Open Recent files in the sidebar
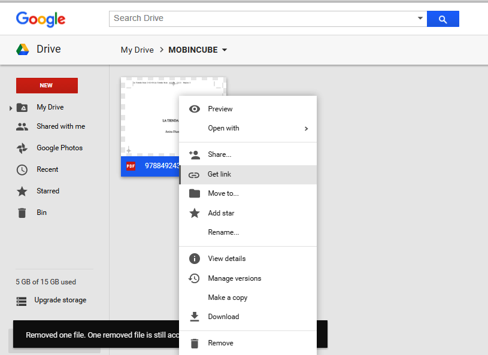Image resolution: width=488 pixels, height=355 pixels. [47, 169]
